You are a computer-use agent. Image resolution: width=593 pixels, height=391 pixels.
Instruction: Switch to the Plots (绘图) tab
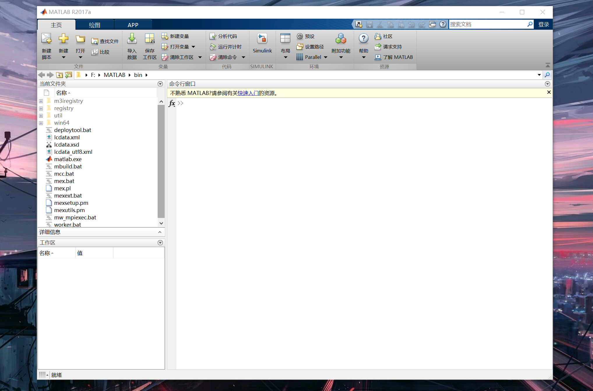coord(94,25)
